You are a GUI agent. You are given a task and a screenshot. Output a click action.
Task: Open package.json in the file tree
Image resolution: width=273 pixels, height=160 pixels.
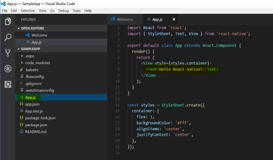(x=61, y=125)
